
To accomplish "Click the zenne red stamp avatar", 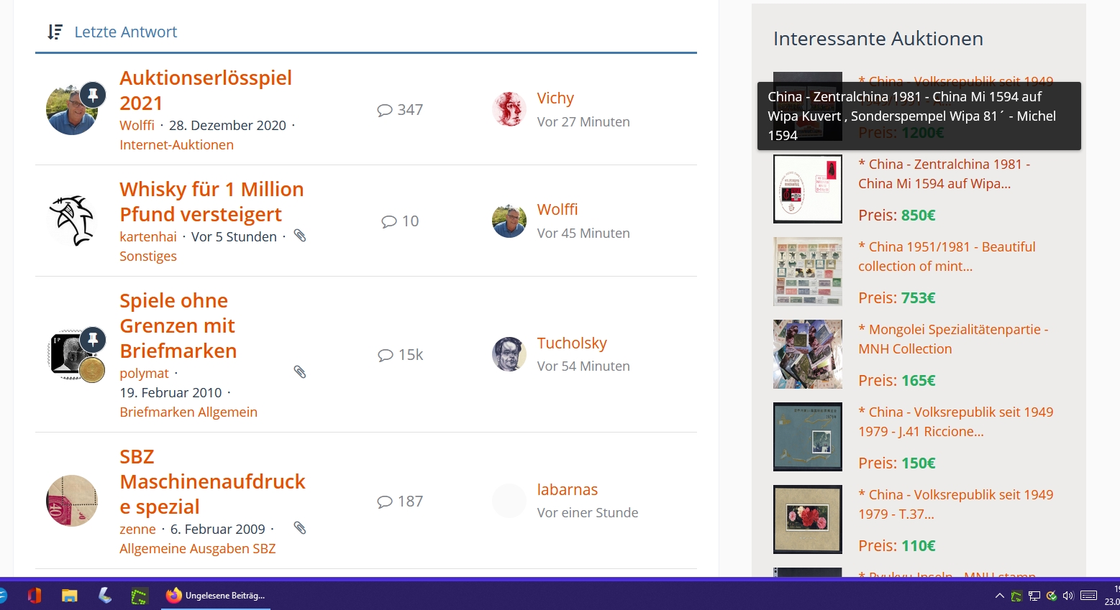I will (x=71, y=501).
